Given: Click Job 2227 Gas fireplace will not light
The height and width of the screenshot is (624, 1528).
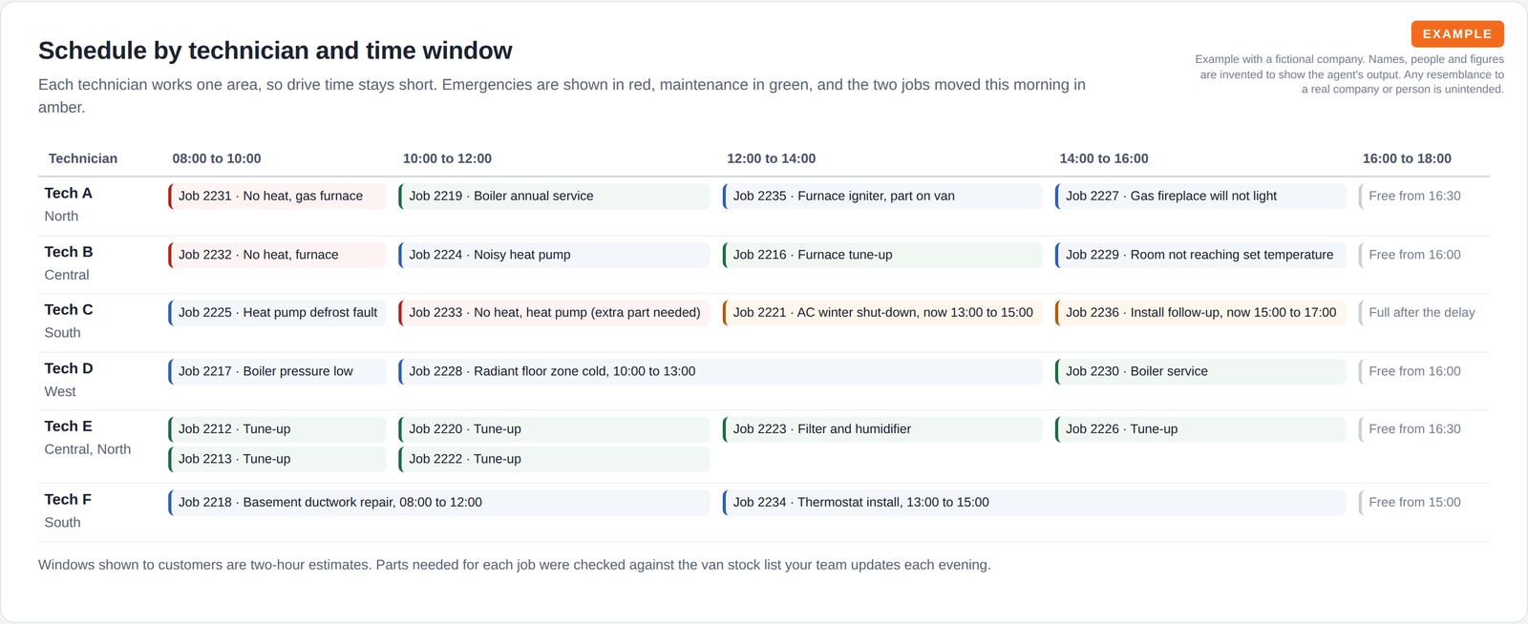Looking at the screenshot, I should click(x=1200, y=196).
